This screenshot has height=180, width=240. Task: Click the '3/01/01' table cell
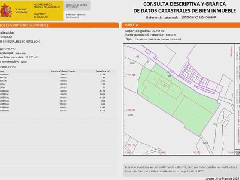[63, 111]
